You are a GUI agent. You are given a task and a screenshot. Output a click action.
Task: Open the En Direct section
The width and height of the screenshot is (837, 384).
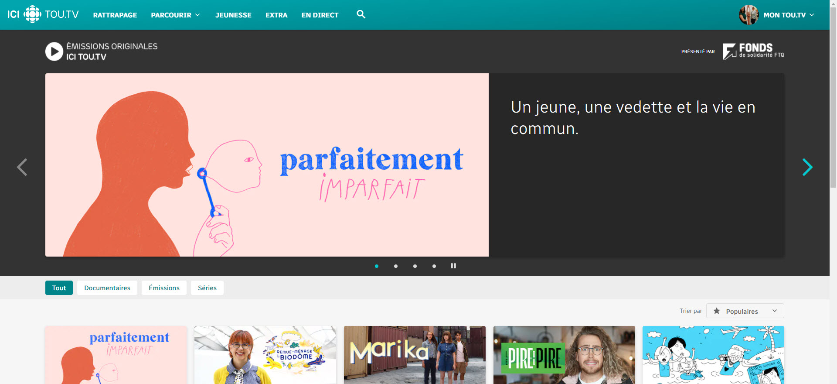coord(320,15)
